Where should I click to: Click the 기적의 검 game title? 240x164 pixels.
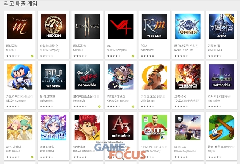(214, 46)
